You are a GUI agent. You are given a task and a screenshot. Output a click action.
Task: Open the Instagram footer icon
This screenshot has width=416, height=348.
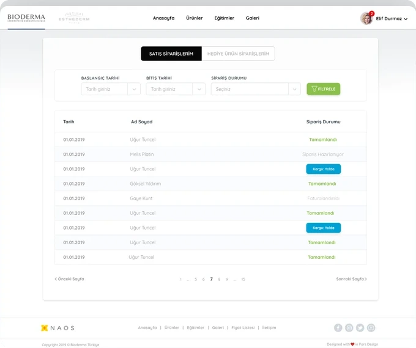point(349,328)
